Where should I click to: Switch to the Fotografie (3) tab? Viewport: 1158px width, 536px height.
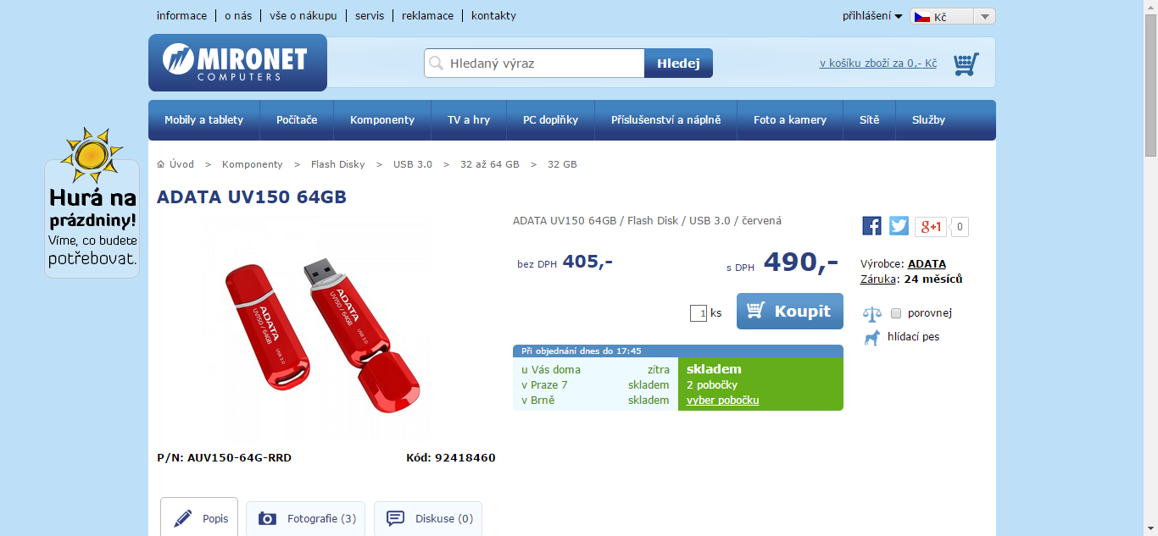pyautogui.click(x=306, y=518)
